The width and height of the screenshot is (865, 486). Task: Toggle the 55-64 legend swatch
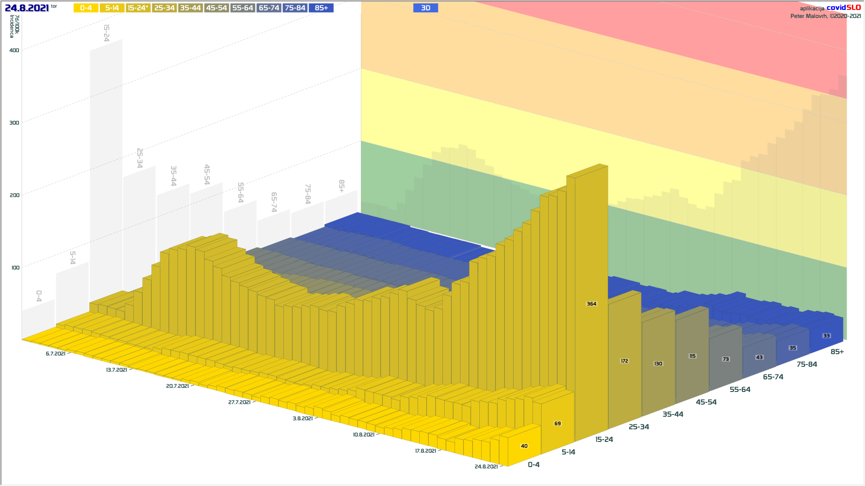(x=242, y=8)
